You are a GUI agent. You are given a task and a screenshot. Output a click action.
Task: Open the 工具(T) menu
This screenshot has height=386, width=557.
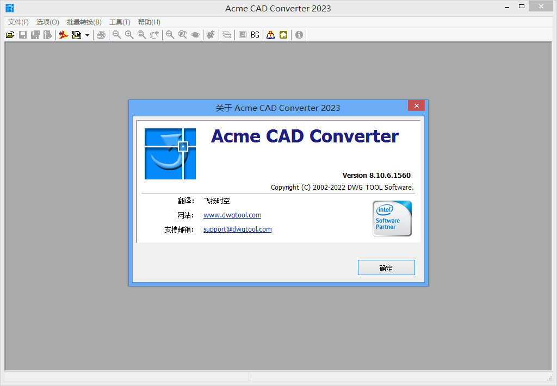point(120,22)
